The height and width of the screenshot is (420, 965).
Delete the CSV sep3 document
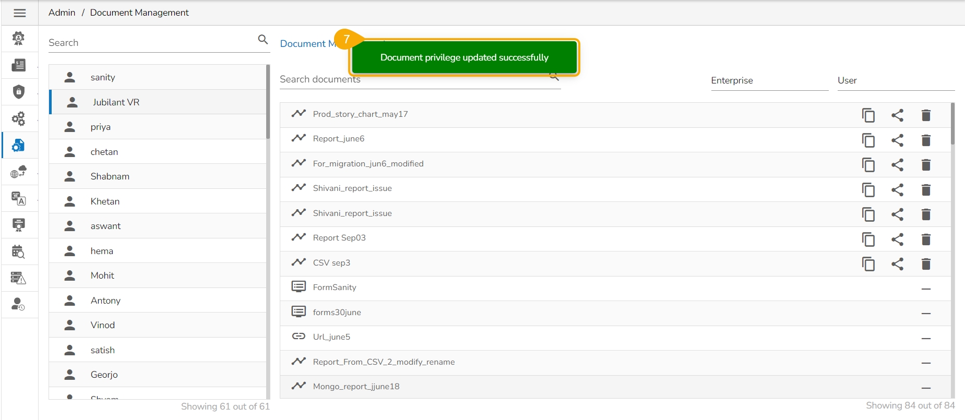pyautogui.click(x=926, y=264)
